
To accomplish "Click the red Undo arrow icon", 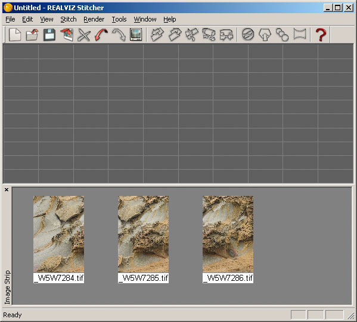I will pyautogui.click(x=101, y=35).
